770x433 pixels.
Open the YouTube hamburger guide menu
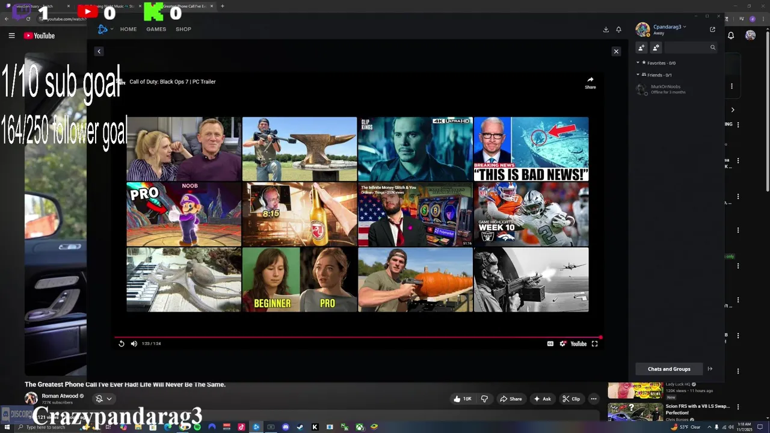(x=11, y=35)
